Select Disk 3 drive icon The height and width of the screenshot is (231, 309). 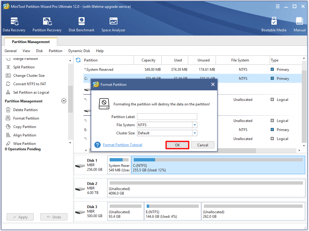(80, 212)
